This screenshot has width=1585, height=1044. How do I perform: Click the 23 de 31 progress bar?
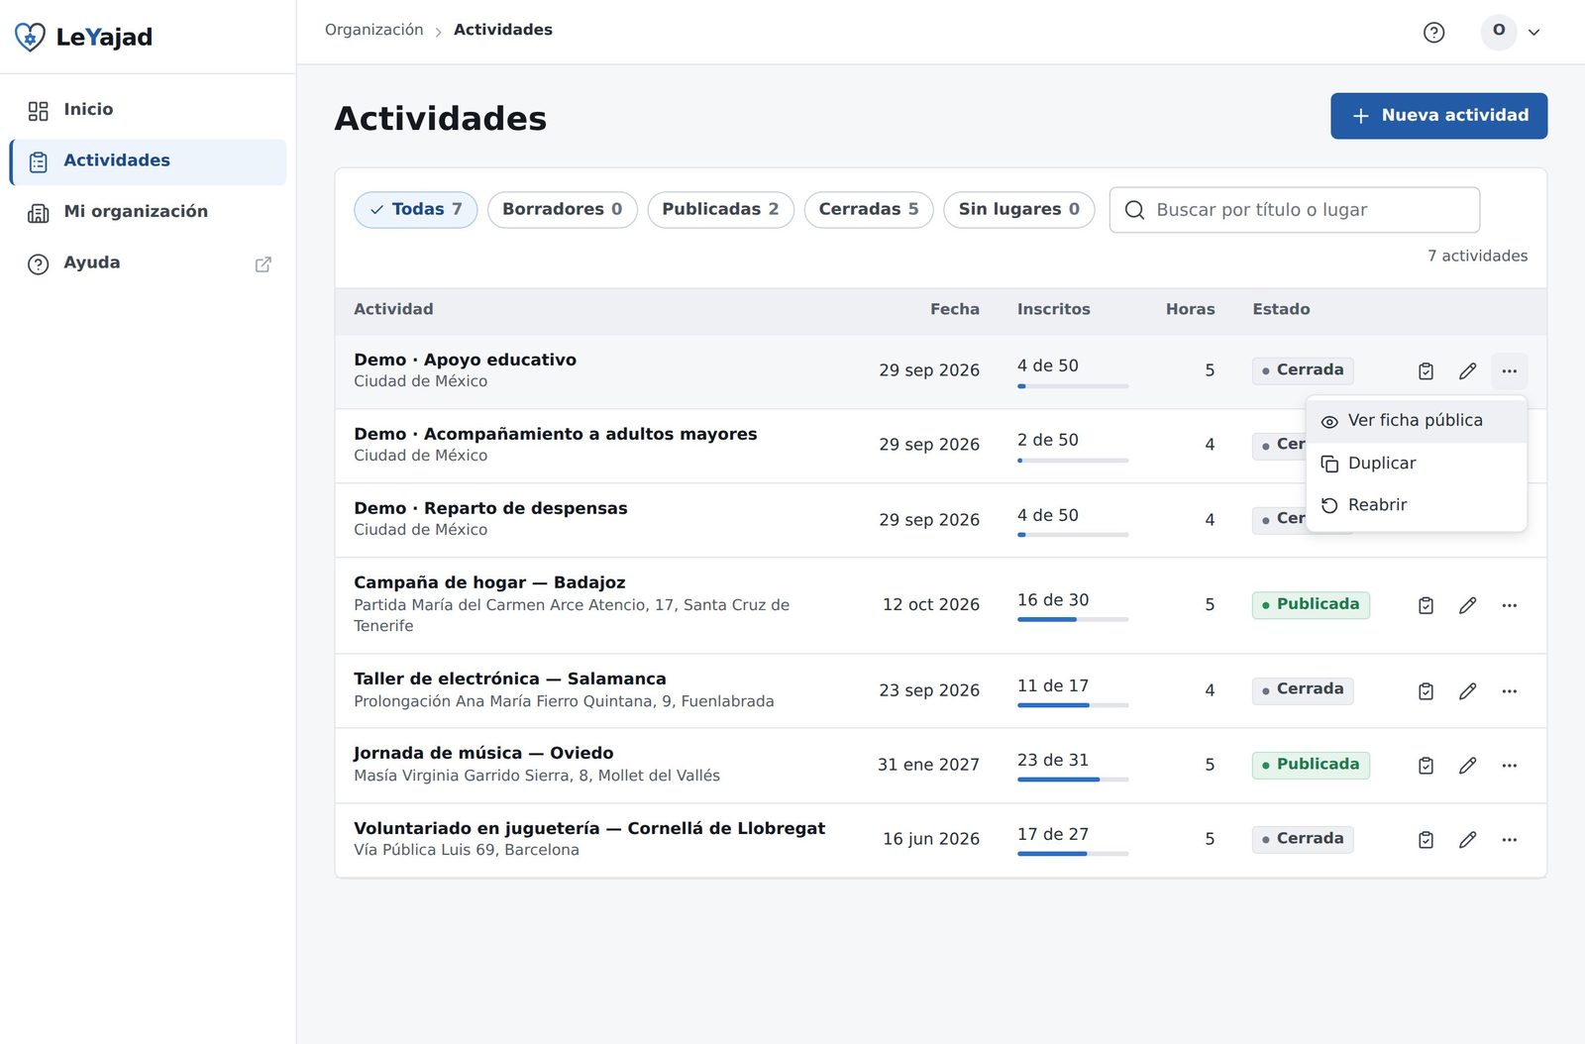pyautogui.click(x=1073, y=780)
